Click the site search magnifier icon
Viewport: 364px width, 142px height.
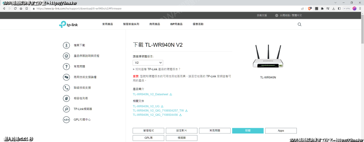[299, 24]
